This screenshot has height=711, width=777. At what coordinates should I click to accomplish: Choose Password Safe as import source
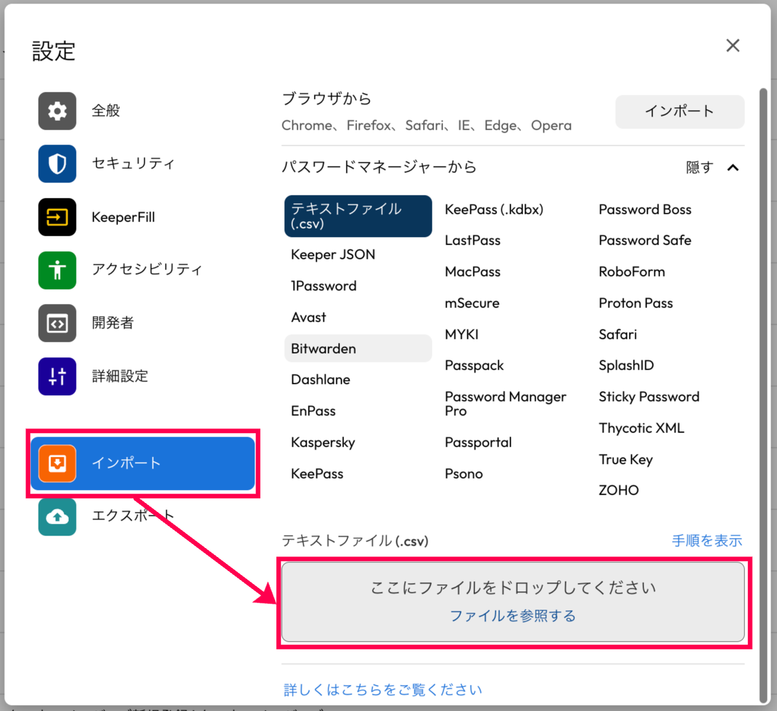click(645, 241)
